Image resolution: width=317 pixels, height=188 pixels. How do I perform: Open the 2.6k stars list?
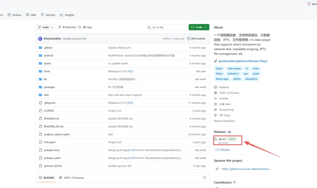[225, 104]
